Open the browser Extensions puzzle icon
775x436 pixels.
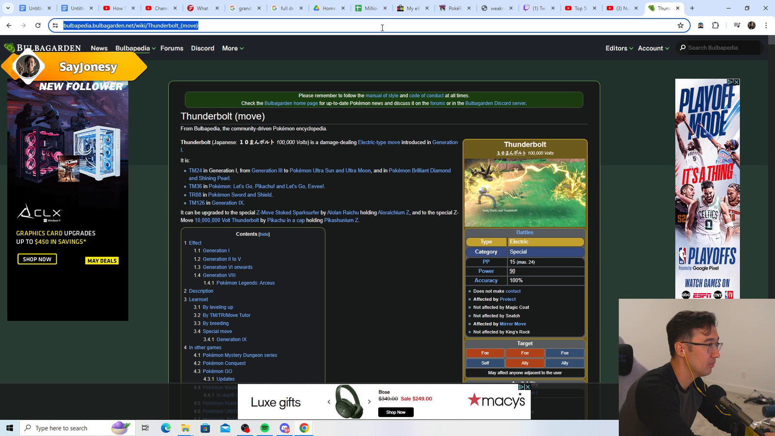pos(715,25)
